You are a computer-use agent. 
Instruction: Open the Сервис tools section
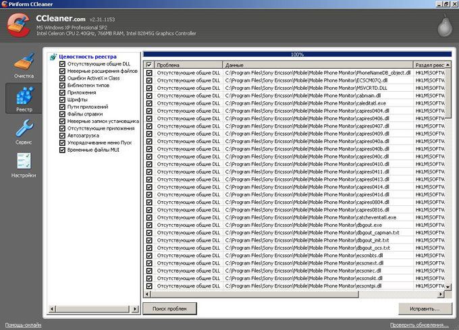coord(24,132)
